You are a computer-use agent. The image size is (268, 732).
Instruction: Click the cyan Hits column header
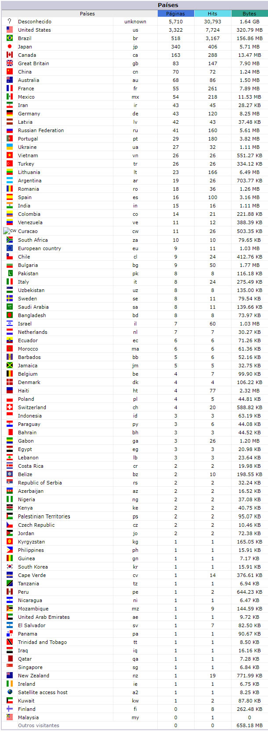(212, 14)
